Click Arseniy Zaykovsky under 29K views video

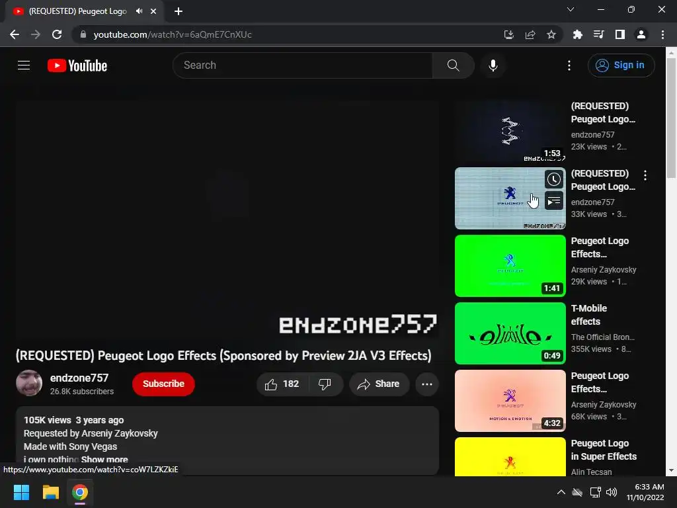coord(604,270)
